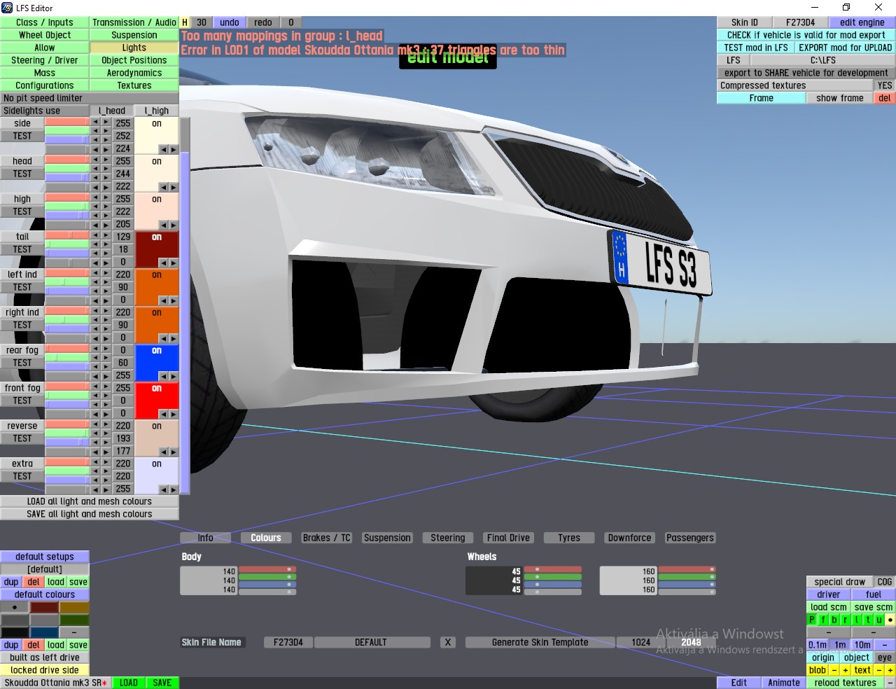This screenshot has width=896, height=689.
Task: Click the dot swatch in default colours
Action: point(15,607)
